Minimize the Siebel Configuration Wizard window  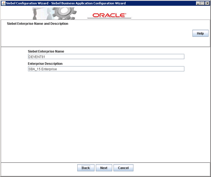pyautogui.click(x=198, y=3)
